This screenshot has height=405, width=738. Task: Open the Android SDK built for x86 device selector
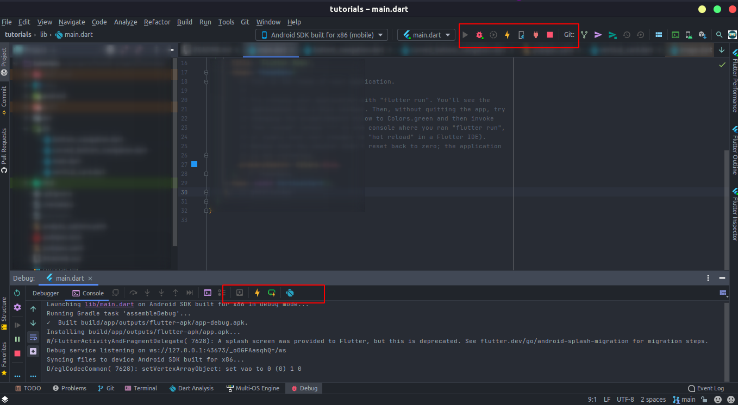pyautogui.click(x=321, y=34)
